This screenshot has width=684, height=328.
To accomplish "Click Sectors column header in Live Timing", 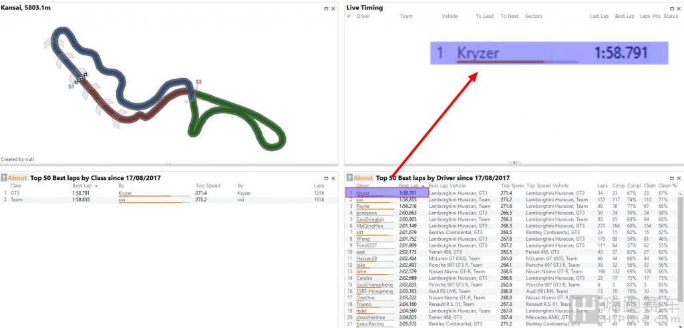I will [x=534, y=16].
